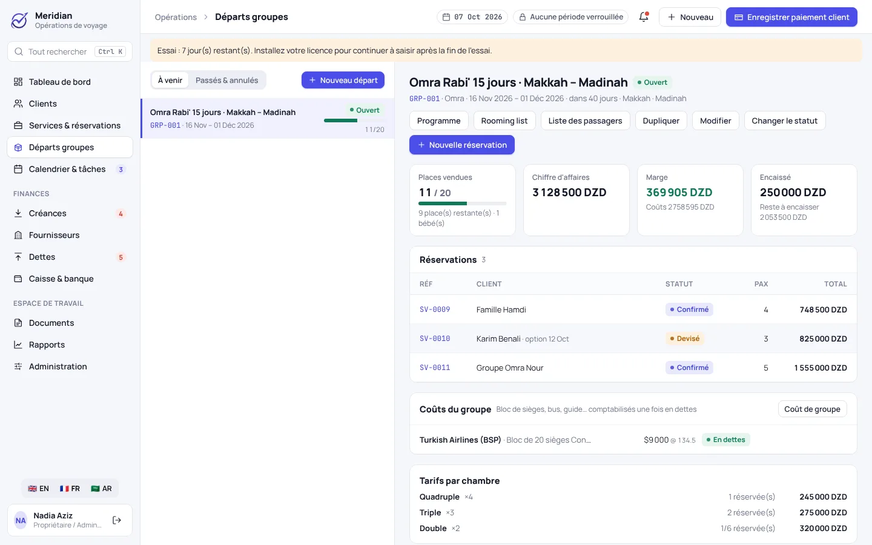Image resolution: width=872 pixels, height=545 pixels.
Task: Go to Dettes page
Action: (70, 257)
